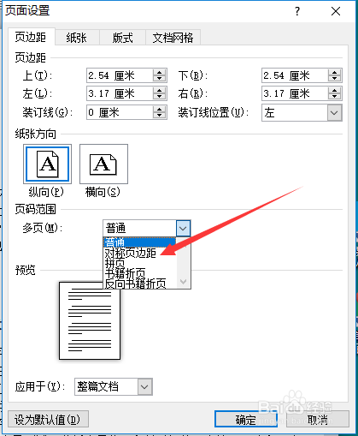Select 横向 landscape orientation icon

(x=103, y=164)
